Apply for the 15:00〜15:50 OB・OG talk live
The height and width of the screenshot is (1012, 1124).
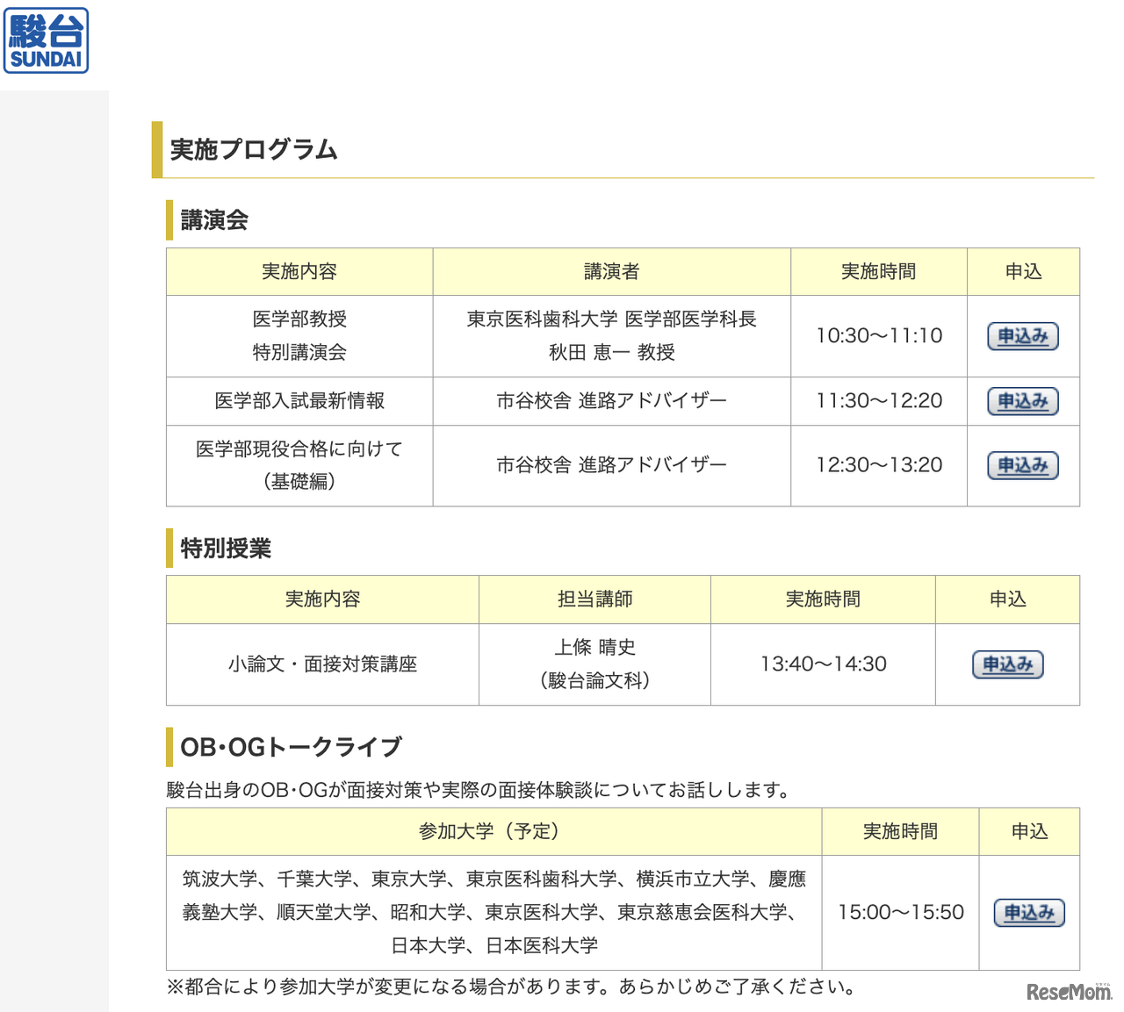pos(1029,913)
